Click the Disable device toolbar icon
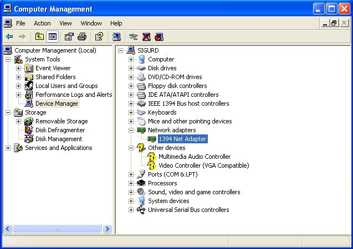The width and height of the screenshot is (353, 249). (x=159, y=37)
